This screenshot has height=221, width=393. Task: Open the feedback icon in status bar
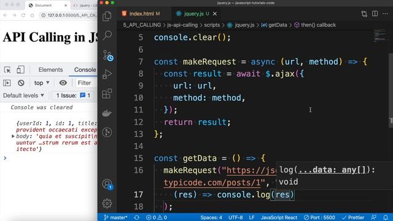point(374,217)
